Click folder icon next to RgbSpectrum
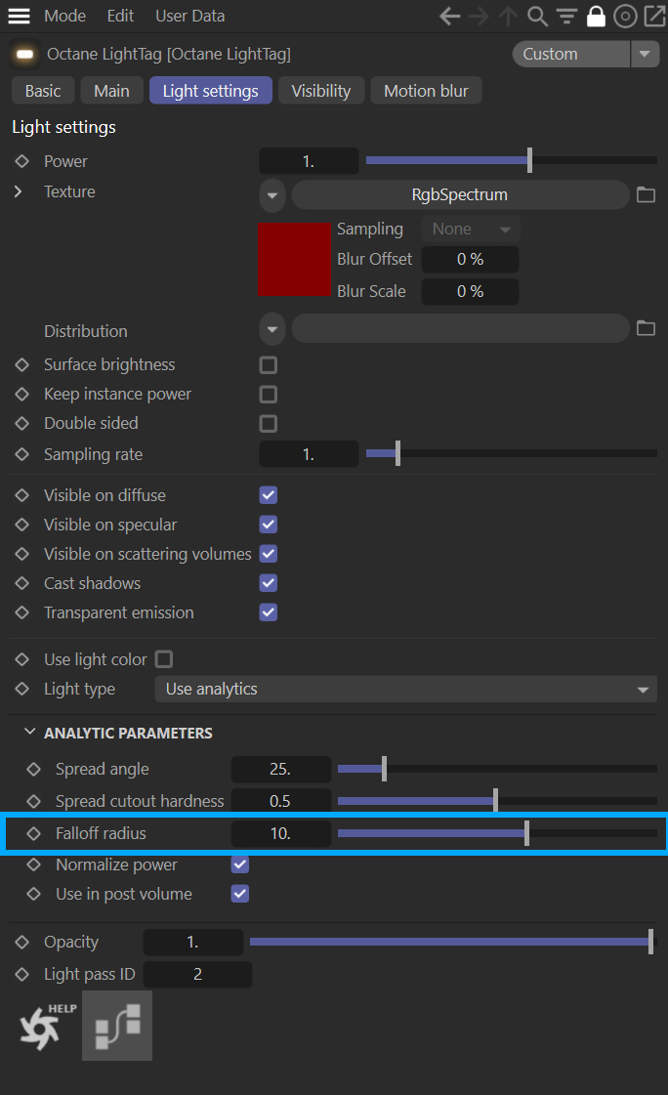The width and height of the screenshot is (668, 1095). tap(646, 194)
